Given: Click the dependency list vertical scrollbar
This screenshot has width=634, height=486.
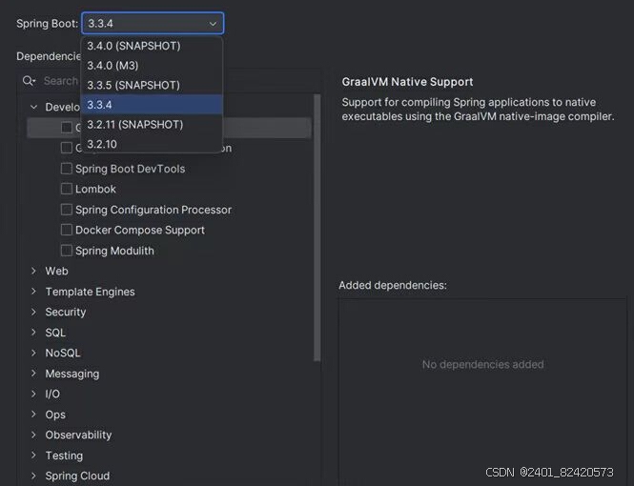Looking at the screenshot, I should [x=317, y=228].
